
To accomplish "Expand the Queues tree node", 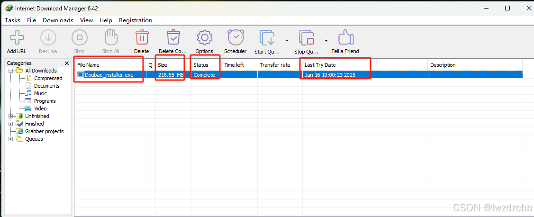I will pyautogui.click(x=10, y=139).
